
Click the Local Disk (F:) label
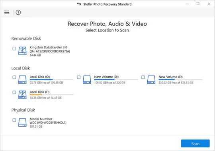[40, 92]
